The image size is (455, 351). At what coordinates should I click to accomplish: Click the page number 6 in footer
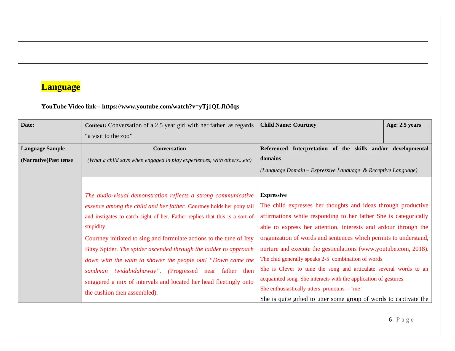pos(390,320)
